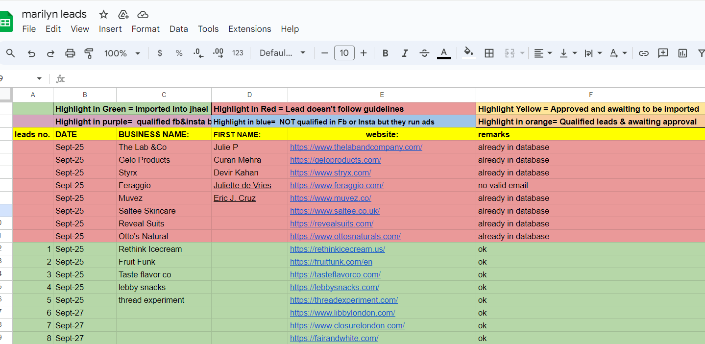Screen dimensions: 705x344
Task: Search the menus with the magnifier icon
Action: coord(10,53)
